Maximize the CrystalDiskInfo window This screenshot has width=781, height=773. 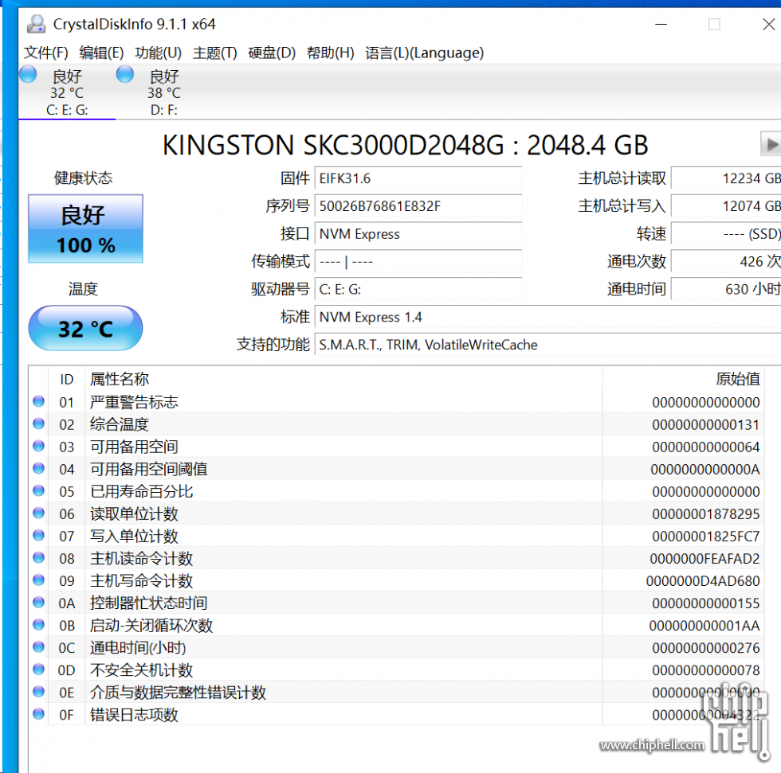(x=714, y=24)
